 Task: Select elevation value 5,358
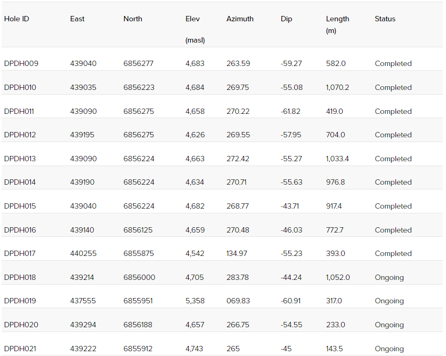click(195, 301)
